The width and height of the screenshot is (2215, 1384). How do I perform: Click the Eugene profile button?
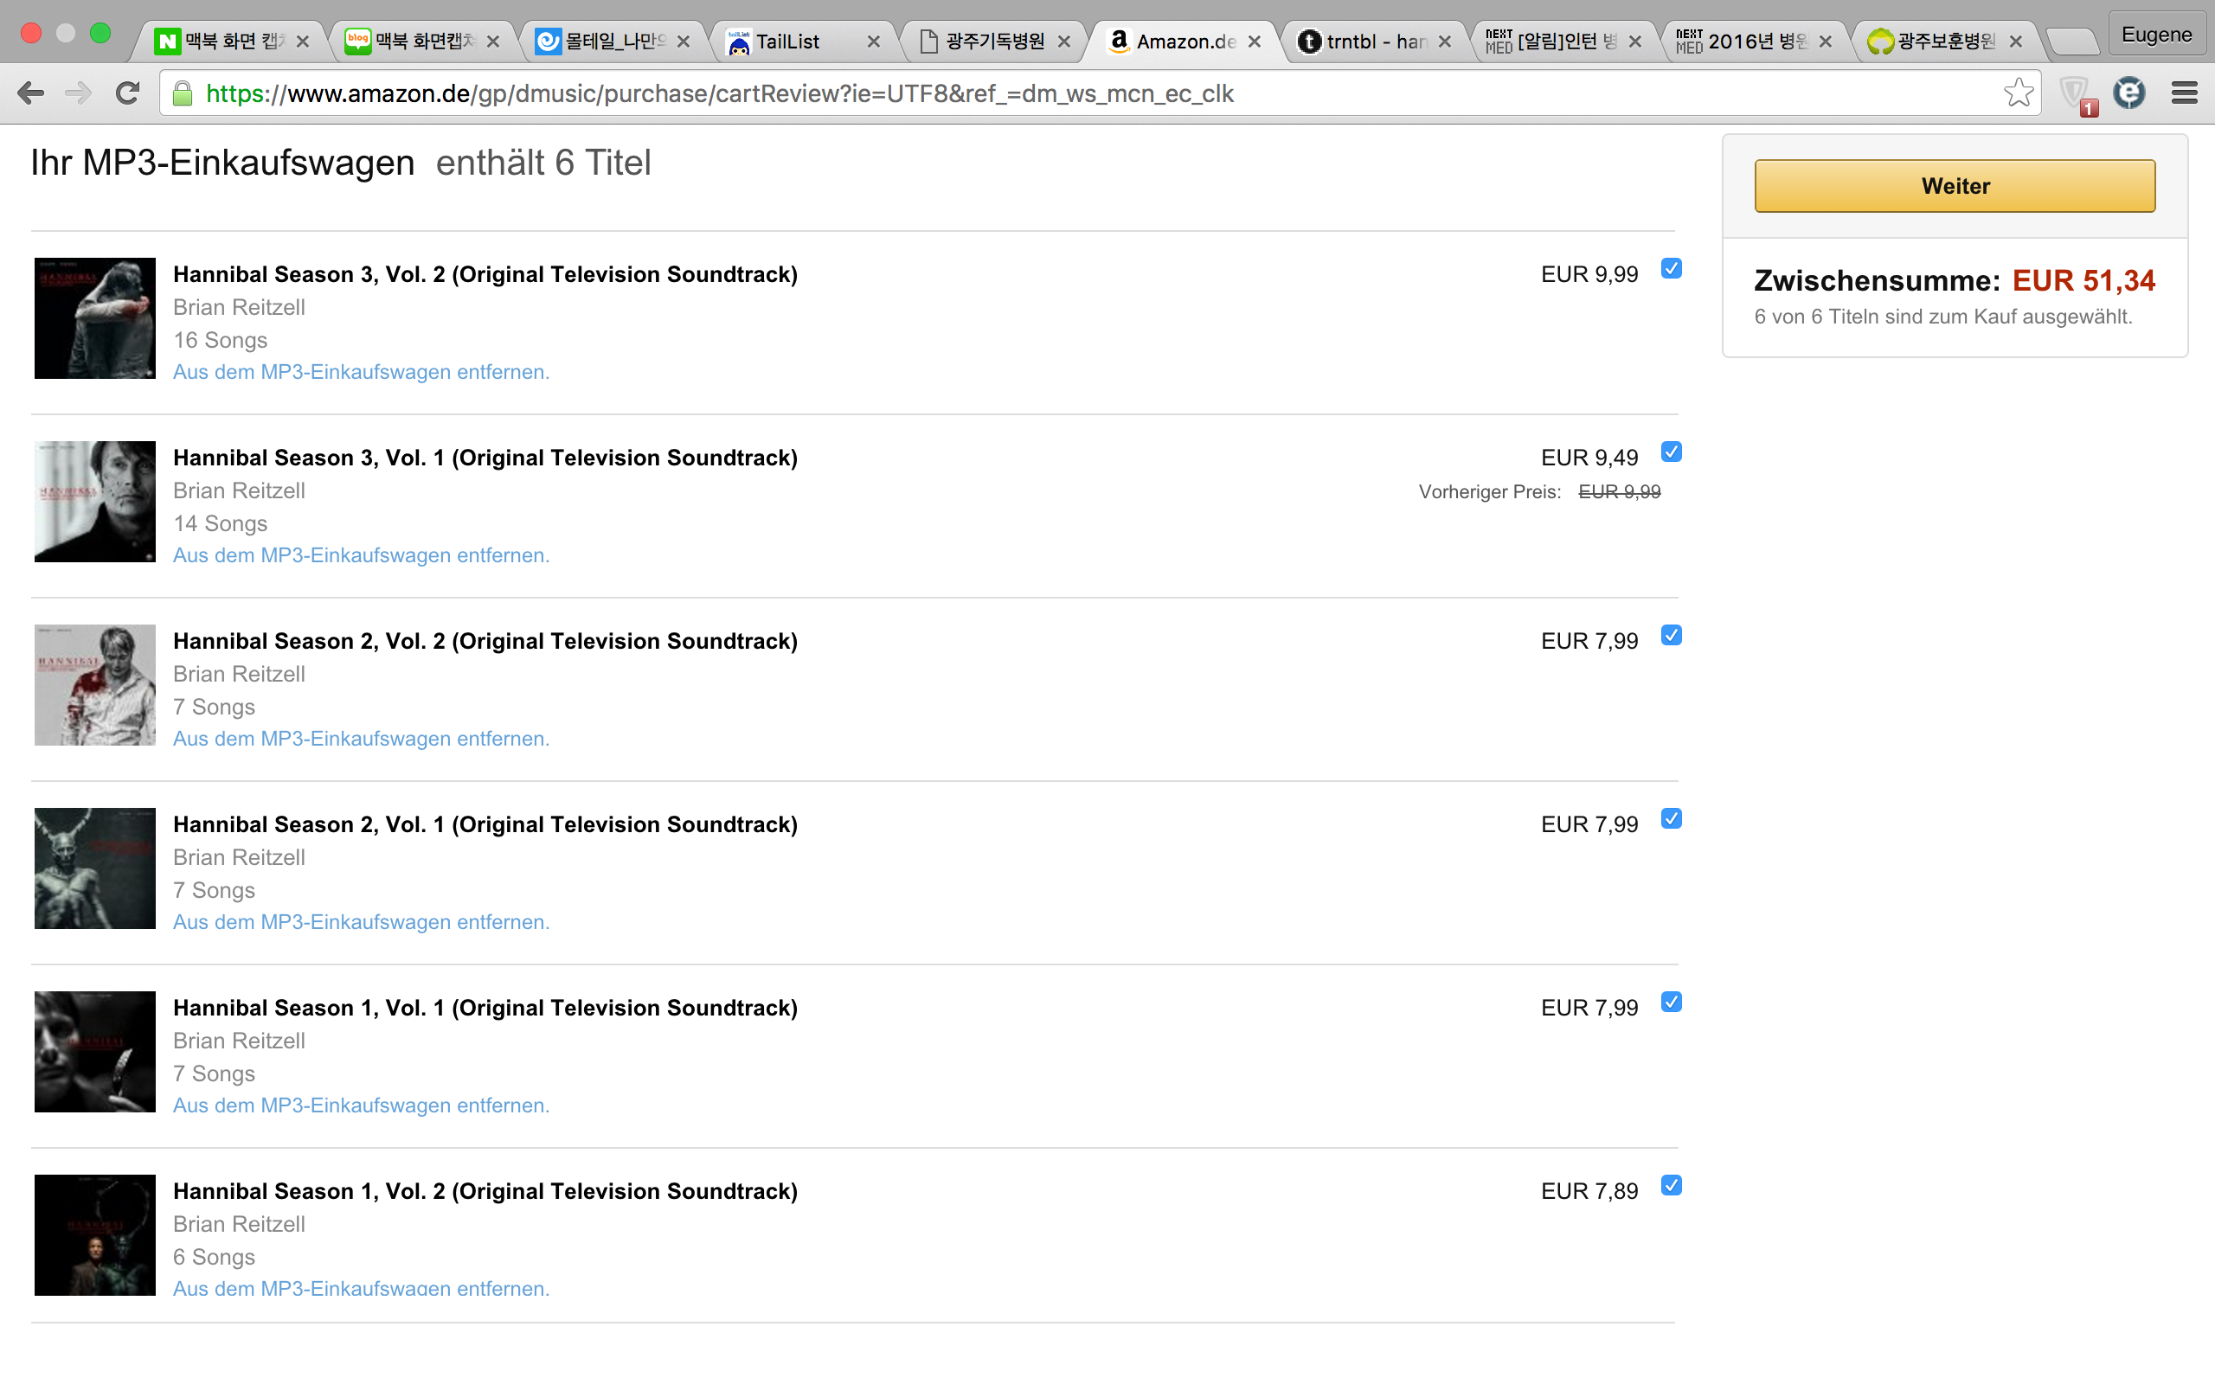coord(2155,35)
